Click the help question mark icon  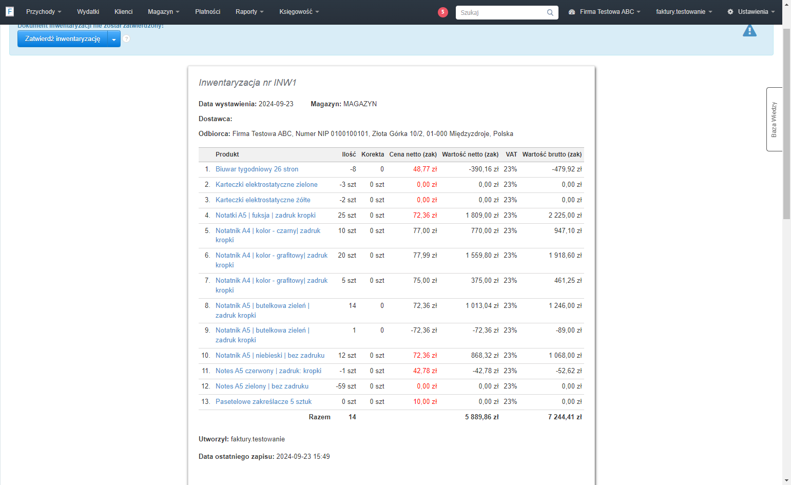[x=126, y=38]
